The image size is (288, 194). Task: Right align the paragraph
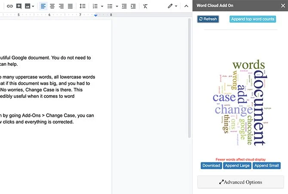[61, 6]
